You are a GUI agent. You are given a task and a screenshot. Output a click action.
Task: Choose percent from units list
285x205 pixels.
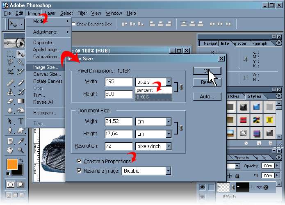153,90
